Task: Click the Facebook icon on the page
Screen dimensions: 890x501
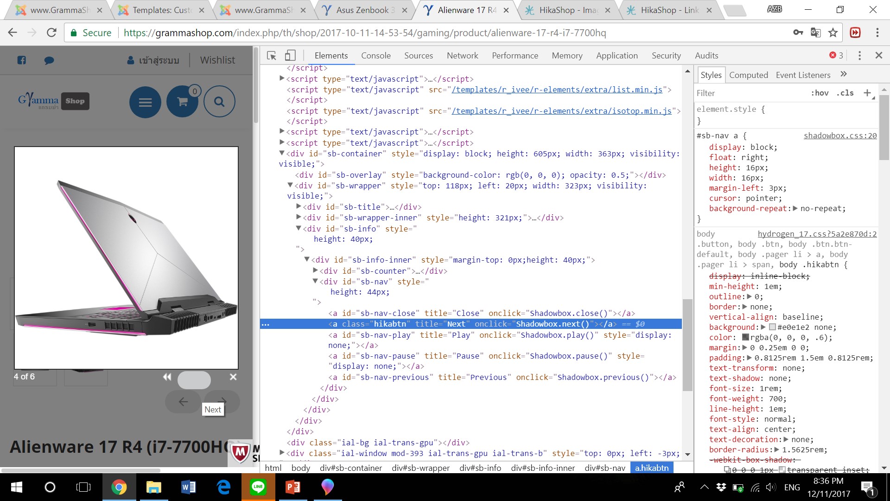Action: [22, 60]
